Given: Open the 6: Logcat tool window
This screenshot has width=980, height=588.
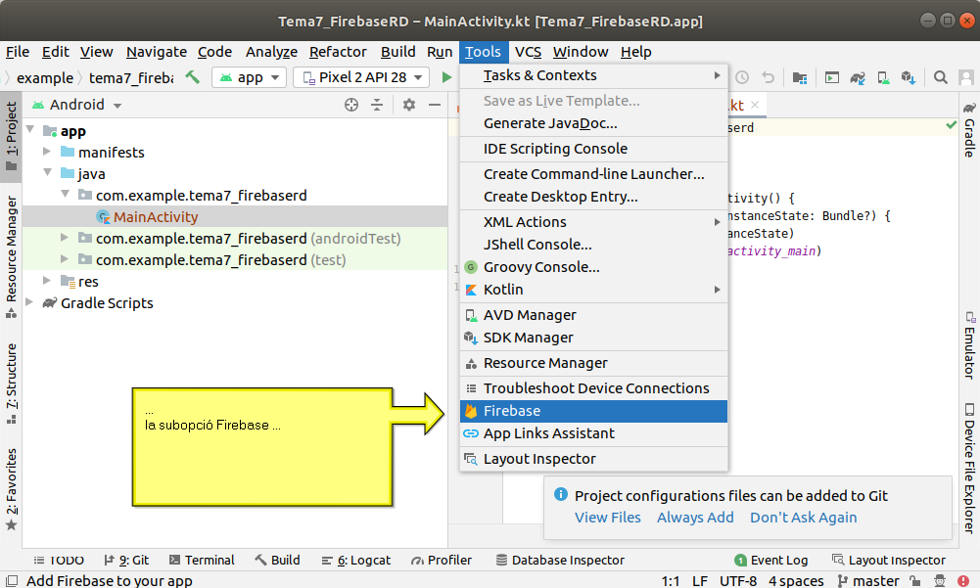Looking at the screenshot, I should tap(356, 560).
